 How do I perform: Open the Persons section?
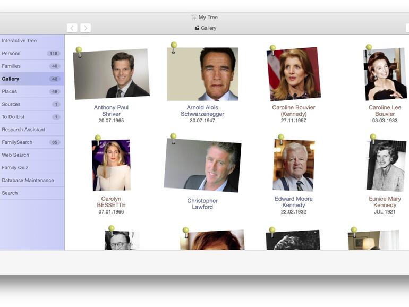(x=32, y=54)
